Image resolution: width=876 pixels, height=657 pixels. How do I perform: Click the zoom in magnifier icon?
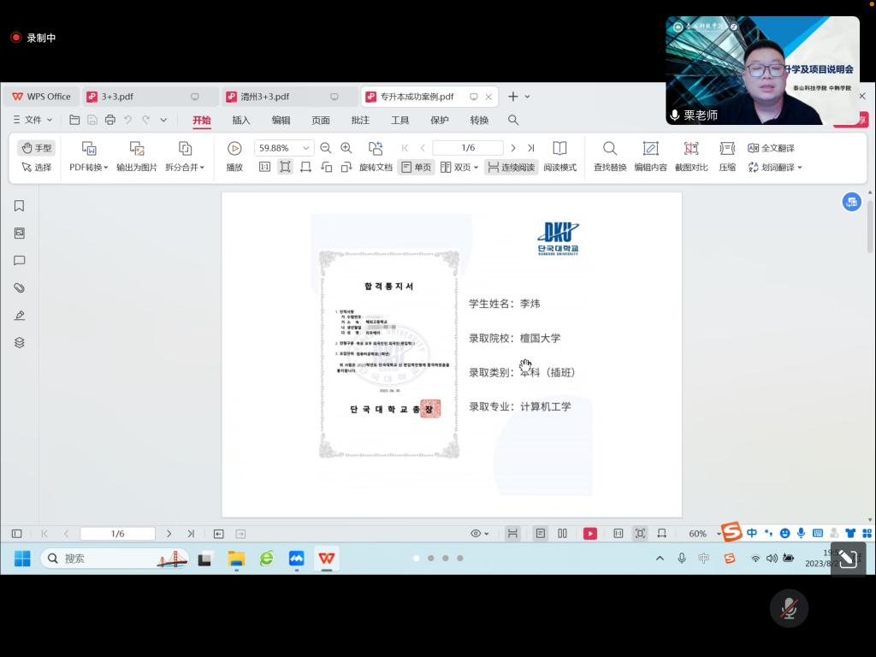[x=346, y=148]
